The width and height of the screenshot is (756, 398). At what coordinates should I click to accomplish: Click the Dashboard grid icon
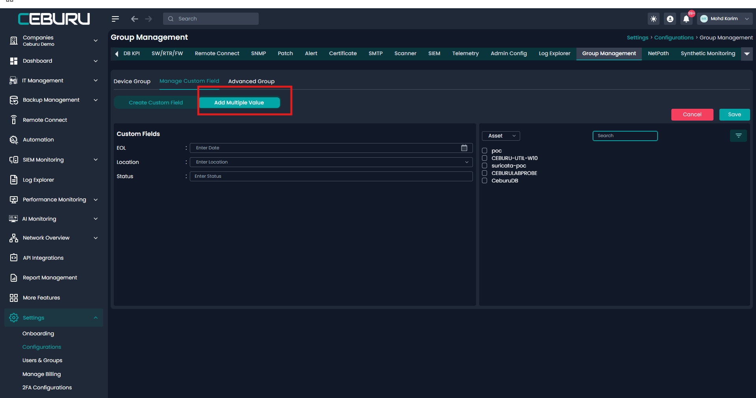[14, 61]
